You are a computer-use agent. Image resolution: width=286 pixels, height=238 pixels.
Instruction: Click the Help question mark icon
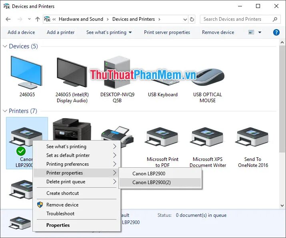pos(276,32)
